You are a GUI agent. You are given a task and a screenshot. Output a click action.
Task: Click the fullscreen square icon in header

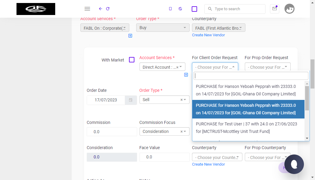coord(194,9)
